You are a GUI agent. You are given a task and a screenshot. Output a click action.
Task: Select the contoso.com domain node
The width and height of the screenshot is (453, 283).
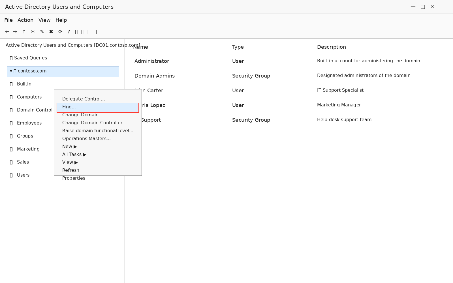63,72
